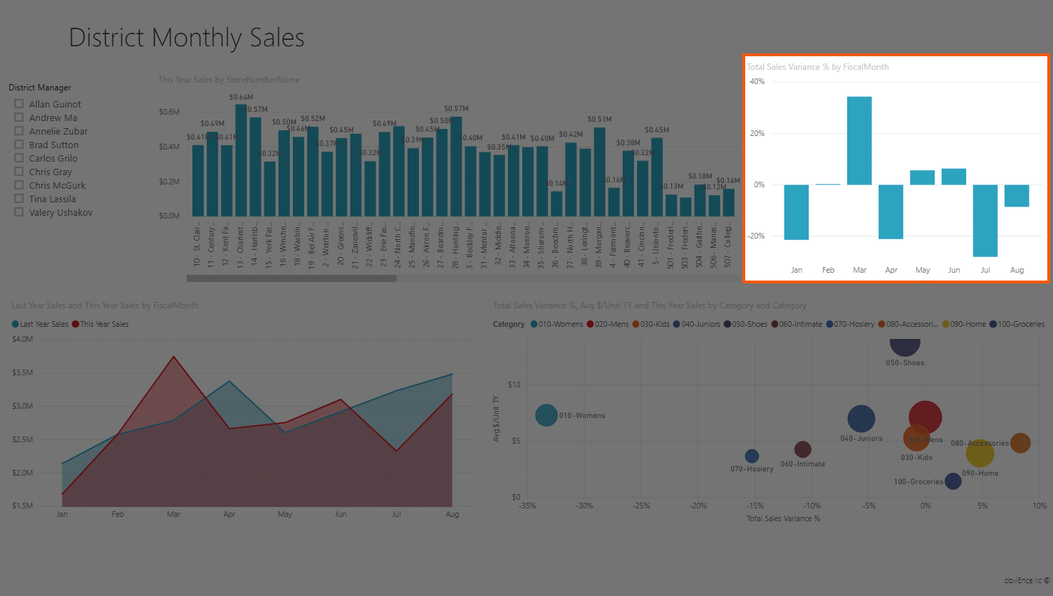The image size is (1053, 596).
Task: Click the Last Year Sales and This Year Sales chart title
Action: (105, 305)
